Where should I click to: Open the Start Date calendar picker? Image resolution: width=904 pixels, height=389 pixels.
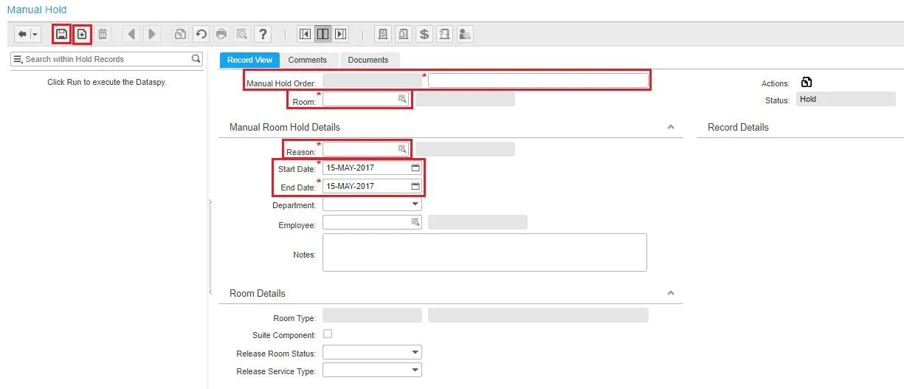click(x=415, y=168)
